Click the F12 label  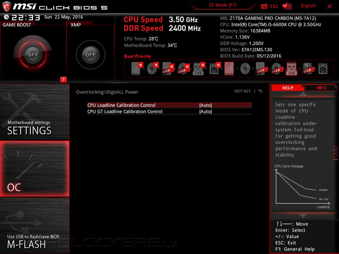coord(274,6)
